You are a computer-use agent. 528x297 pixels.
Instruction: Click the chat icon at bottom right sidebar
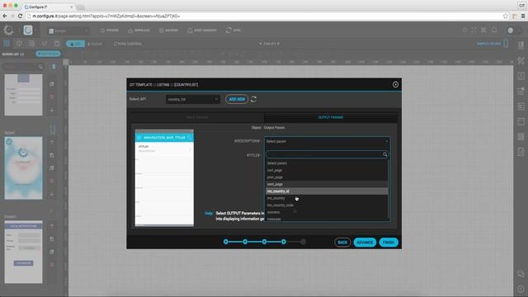(521, 274)
